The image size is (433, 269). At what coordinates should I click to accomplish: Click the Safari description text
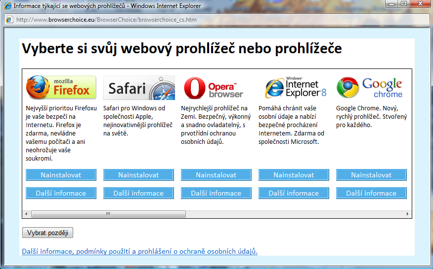pos(138,121)
